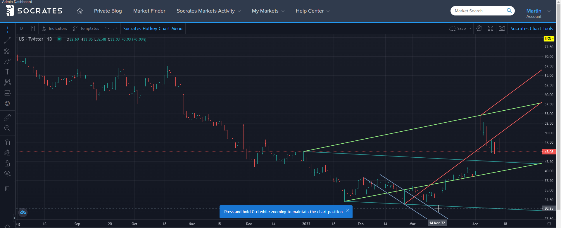Click the trash icon to remove drawings
This screenshot has width=561, height=228.
point(7,188)
